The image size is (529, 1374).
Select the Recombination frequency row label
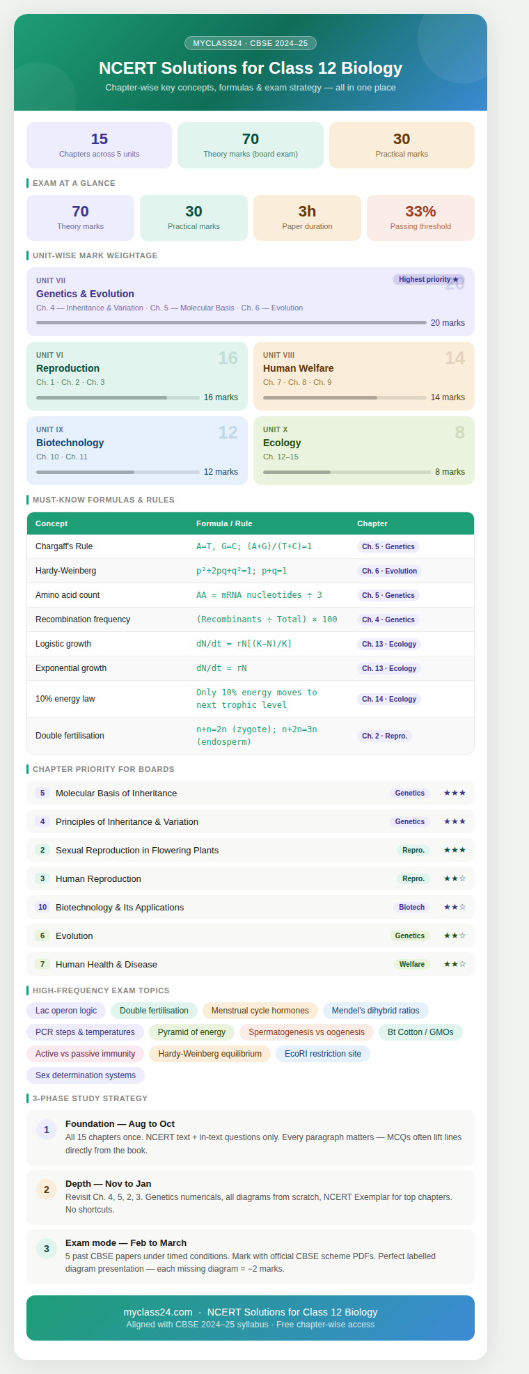click(x=83, y=619)
